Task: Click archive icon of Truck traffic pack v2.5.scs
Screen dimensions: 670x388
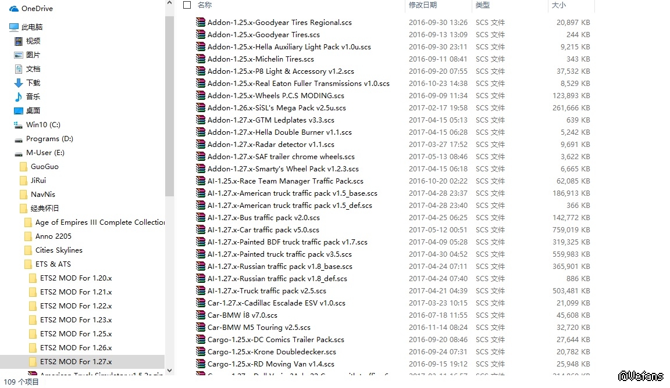Action: point(201,290)
